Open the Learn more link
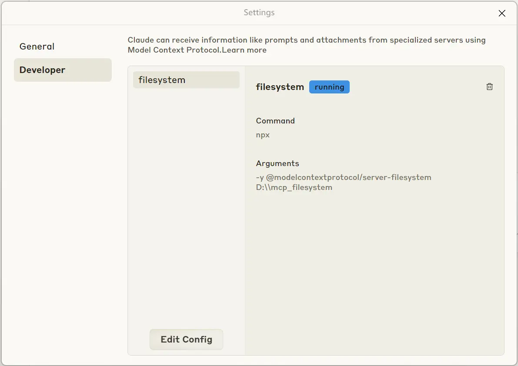Screen dimensions: 518x366 point(244,50)
